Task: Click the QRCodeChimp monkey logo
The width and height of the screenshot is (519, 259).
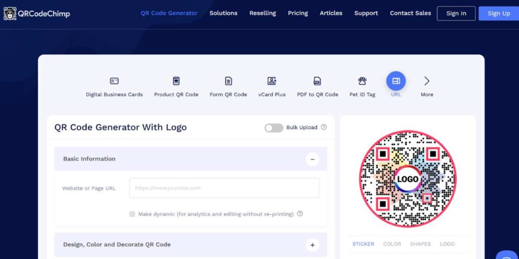Action: tap(10, 14)
